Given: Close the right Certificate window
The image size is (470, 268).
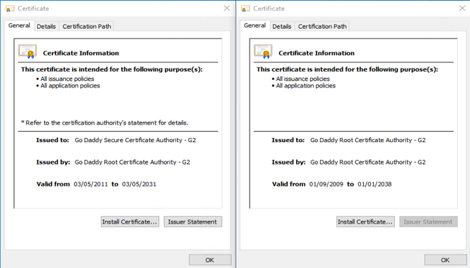Looking at the screenshot, I should [462, 8].
